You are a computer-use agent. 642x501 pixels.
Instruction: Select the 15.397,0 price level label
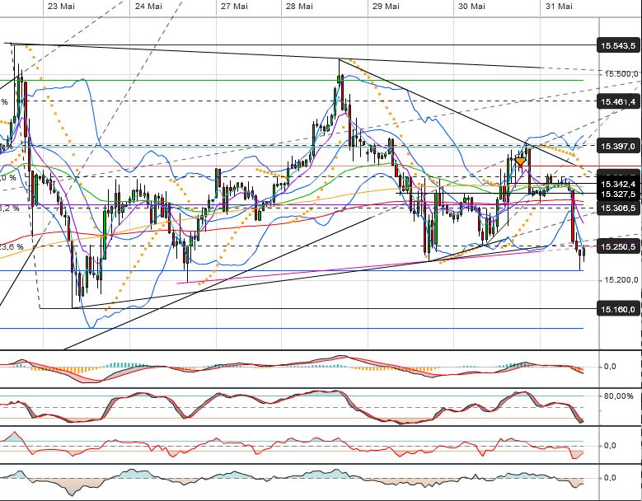[x=618, y=146]
